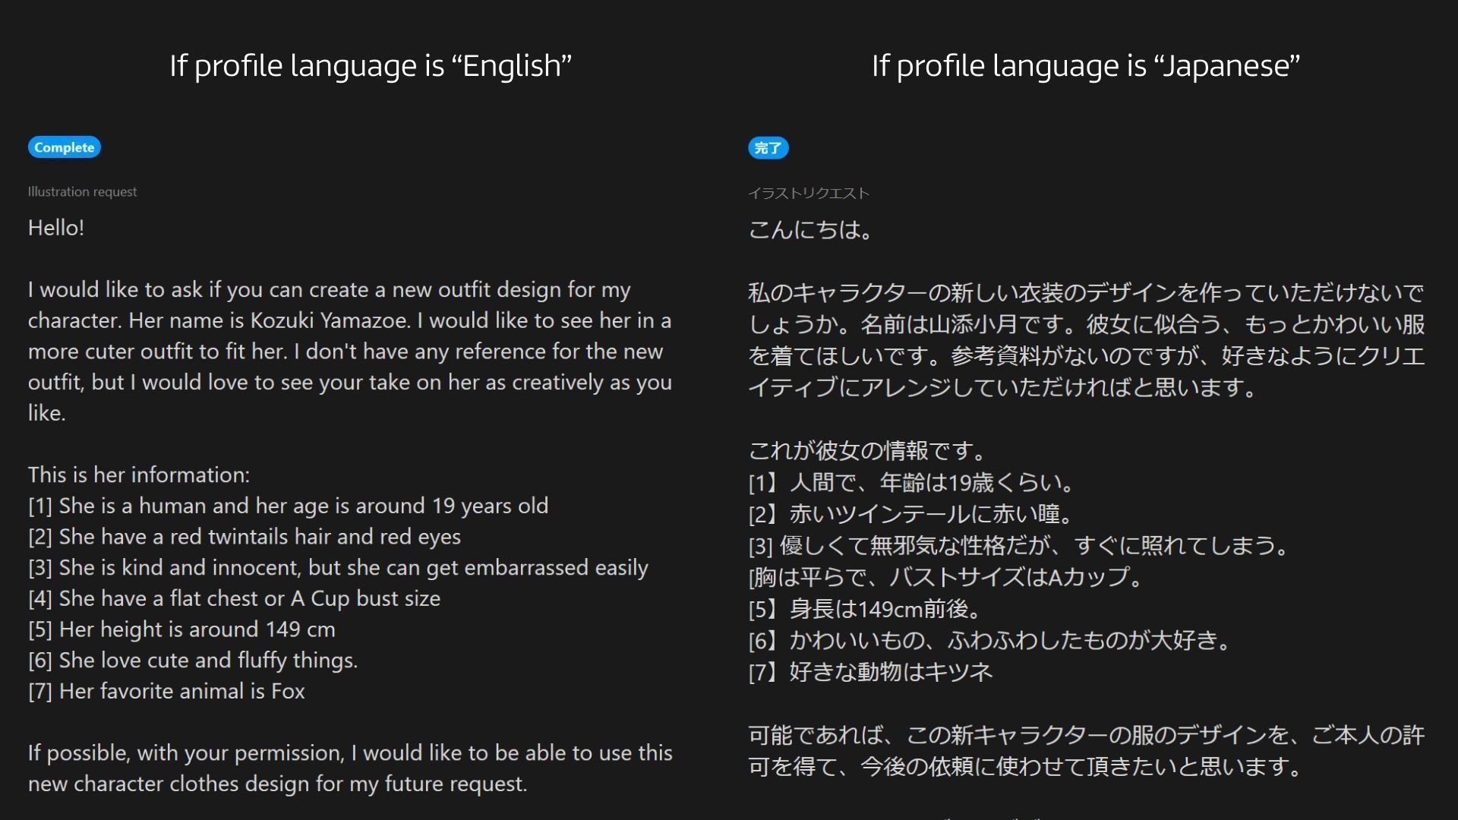Click the イラストリクエスト label
The height and width of the screenshot is (820, 1458).
tap(808, 194)
